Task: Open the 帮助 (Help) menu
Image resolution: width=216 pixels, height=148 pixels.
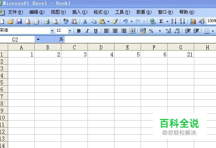Action: [x=187, y=12]
